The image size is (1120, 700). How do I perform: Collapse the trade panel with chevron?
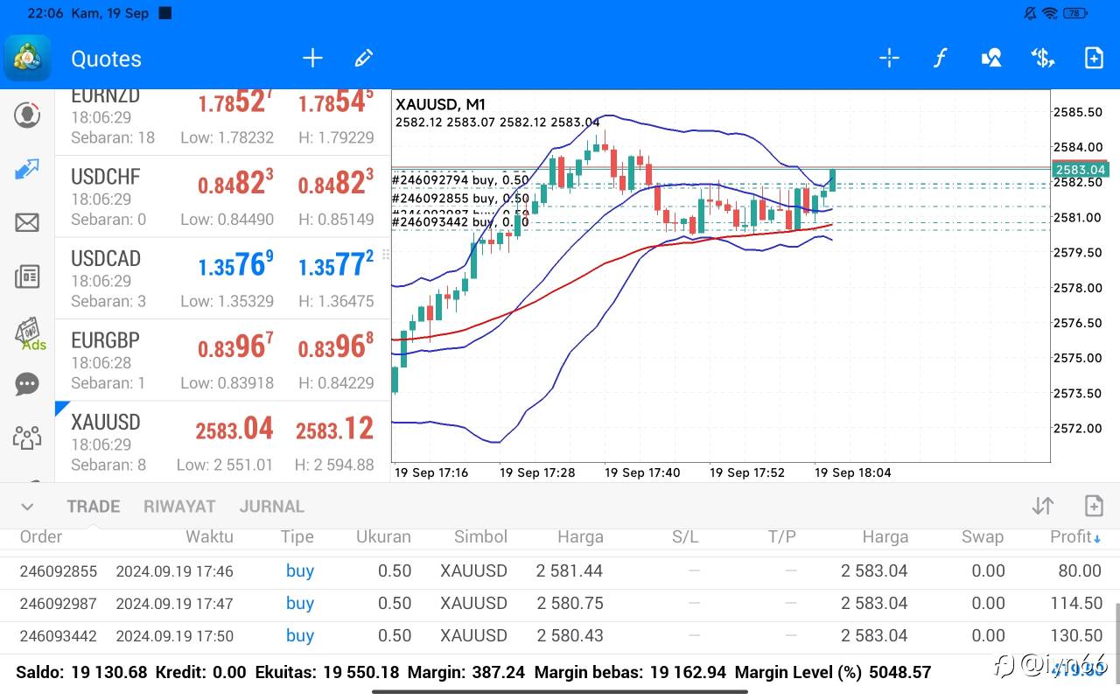pyautogui.click(x=27, y=507)
